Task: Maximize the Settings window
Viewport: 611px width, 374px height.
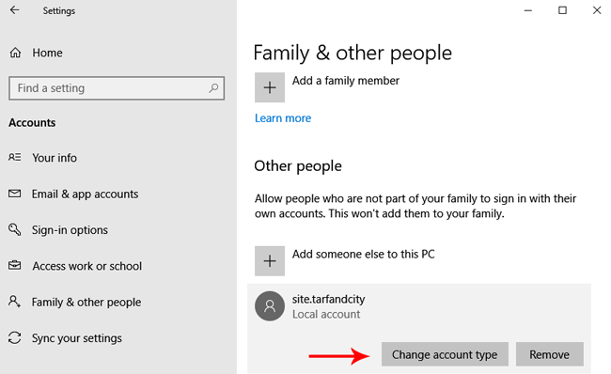Action: point(562,10)
